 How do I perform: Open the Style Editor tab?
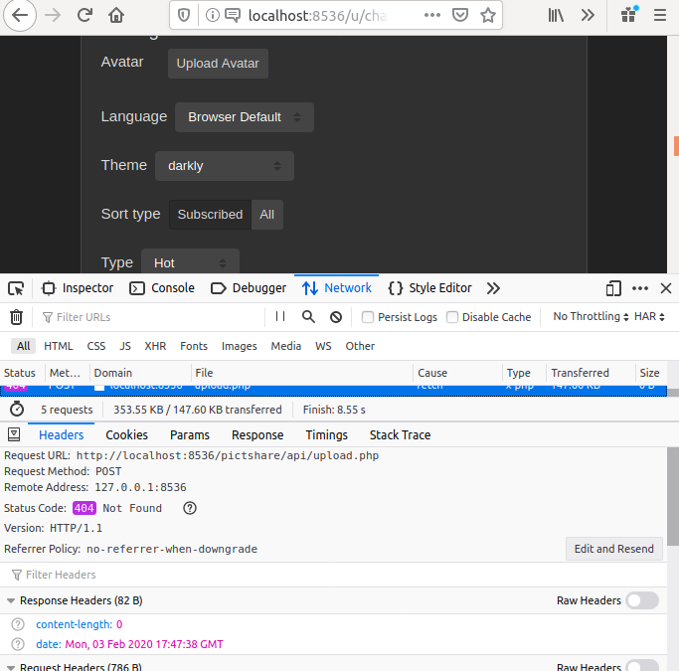(x=430, y=288)
